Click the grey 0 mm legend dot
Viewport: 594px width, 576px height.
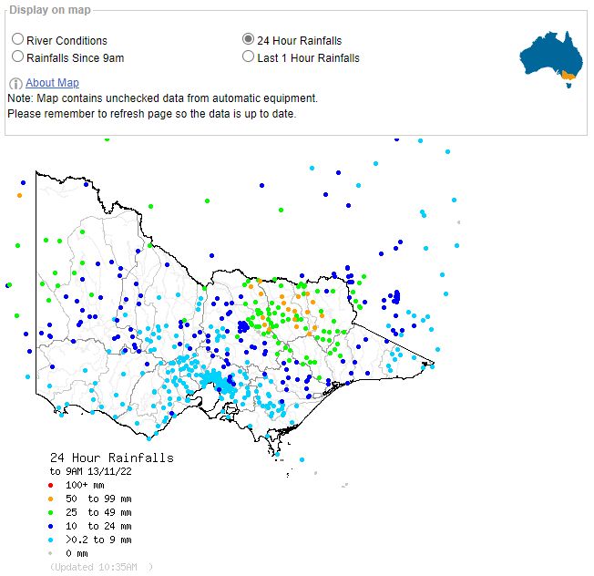click(50, 553)
